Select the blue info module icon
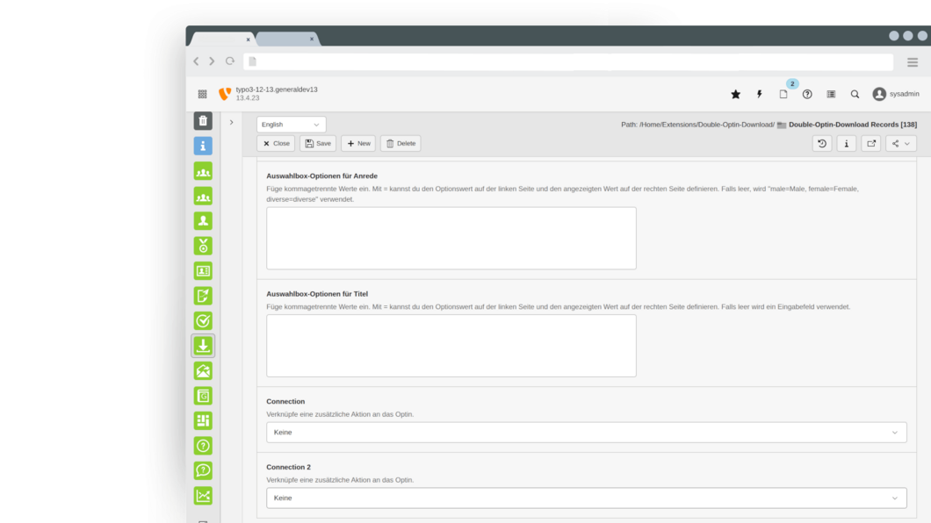The height and width of the screenshot is (523, 931). click(203, 147)
